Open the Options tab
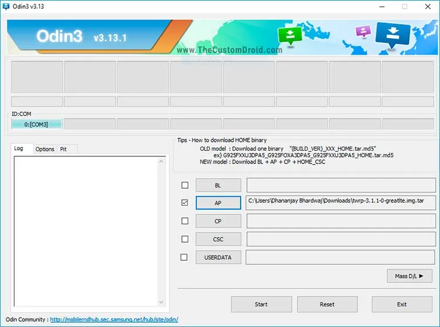 45,149
